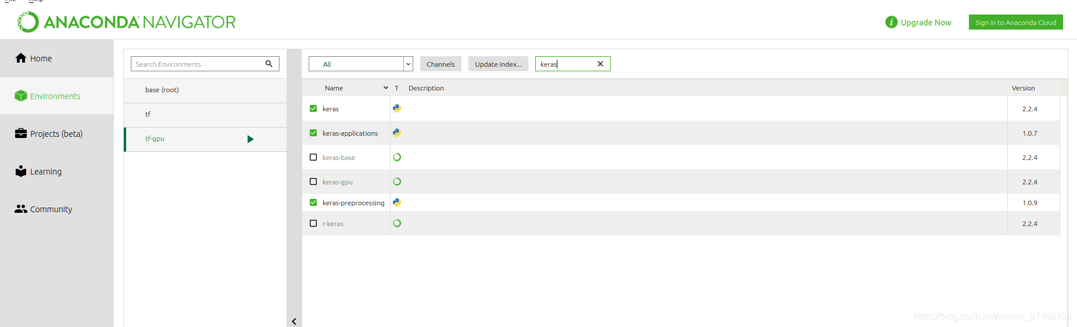Open the Community tab
The height and width of the screenshot is (327, 1077).
pos(57,209)
